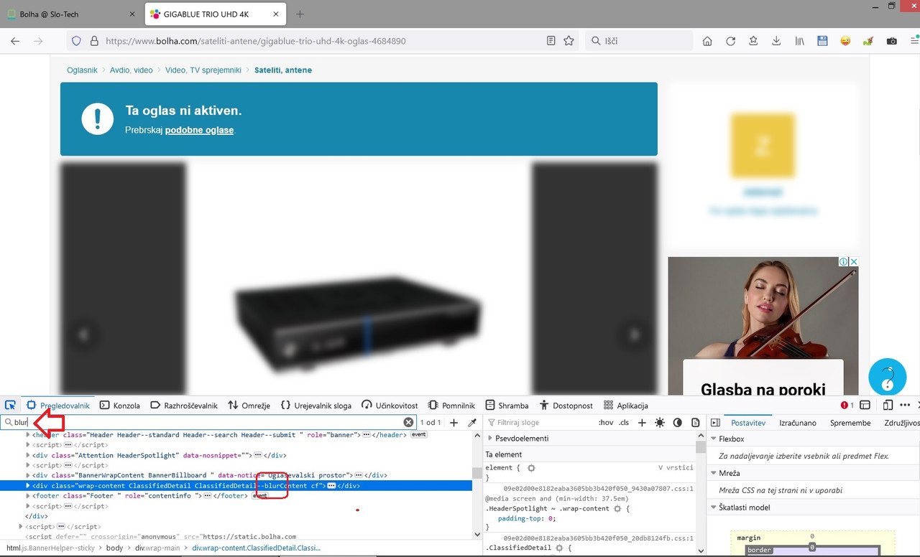This screenshot has width=920, height=557.
Task: Open the podobne oglase link
Action: (199, 130)
